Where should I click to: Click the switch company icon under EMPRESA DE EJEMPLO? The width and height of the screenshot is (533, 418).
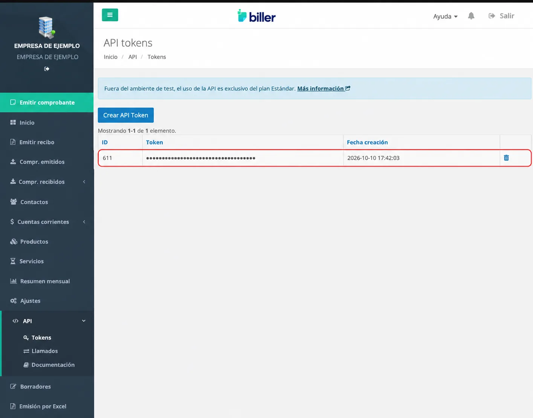pyautogui.click(x=47, y=69)
